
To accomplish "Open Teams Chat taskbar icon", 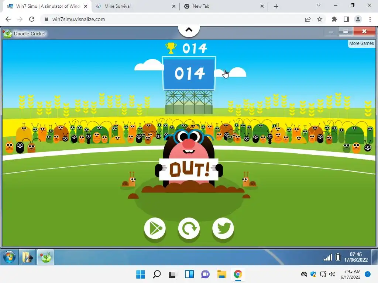I will click(205, 274).
